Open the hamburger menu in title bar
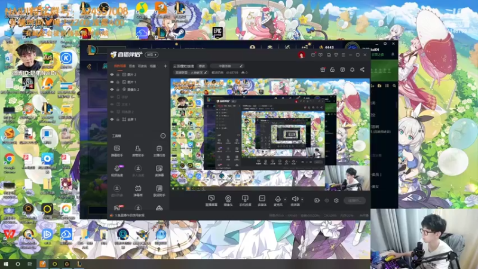Viewport: 478px width, 269px height. [343, 55]
